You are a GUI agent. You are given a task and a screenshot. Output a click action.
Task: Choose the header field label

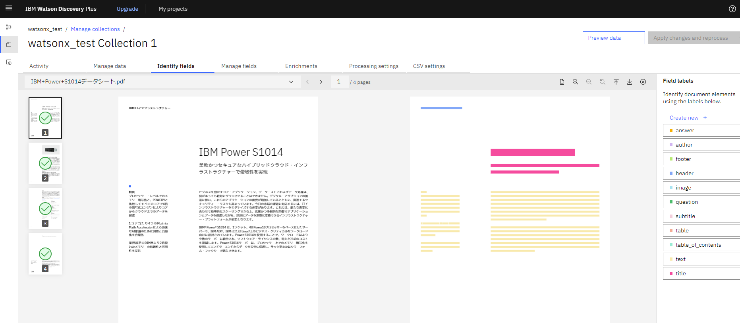[x=701, y=173]
